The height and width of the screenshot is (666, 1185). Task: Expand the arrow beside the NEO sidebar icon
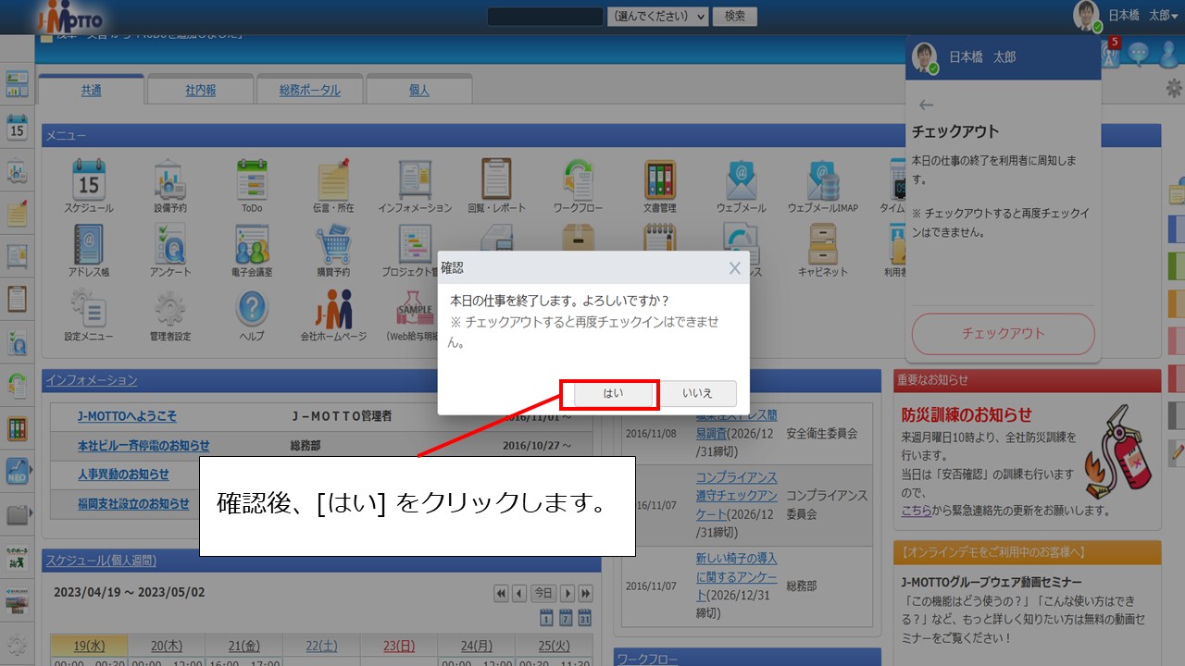click(x=31, y=470)
